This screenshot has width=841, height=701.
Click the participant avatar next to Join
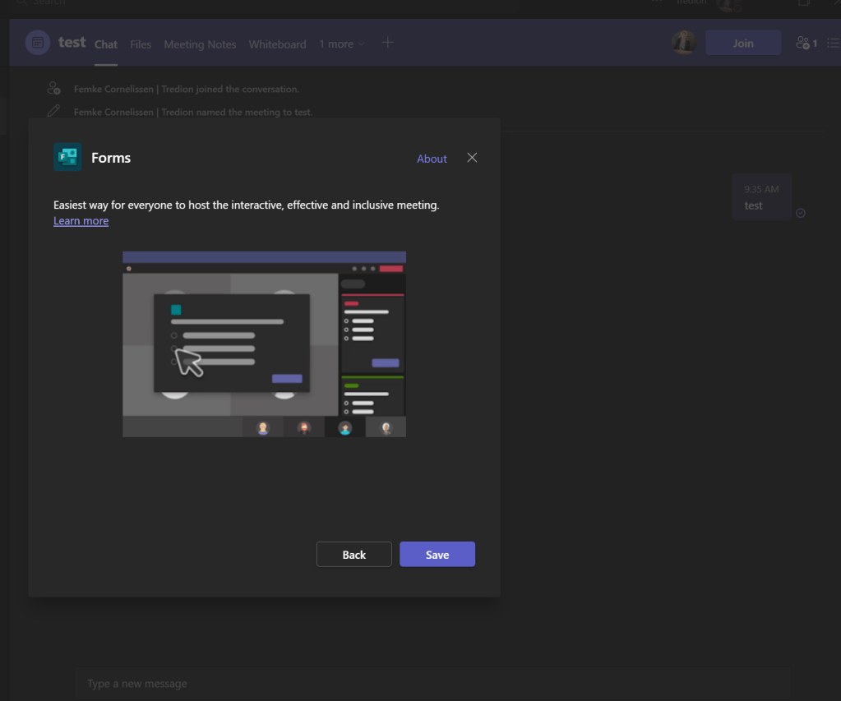(683, 43)
